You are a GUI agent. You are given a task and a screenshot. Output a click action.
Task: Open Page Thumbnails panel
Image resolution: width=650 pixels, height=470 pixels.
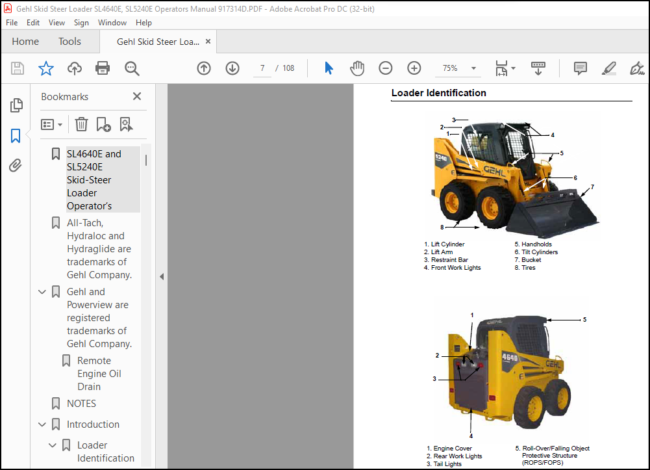coord(16,105)
